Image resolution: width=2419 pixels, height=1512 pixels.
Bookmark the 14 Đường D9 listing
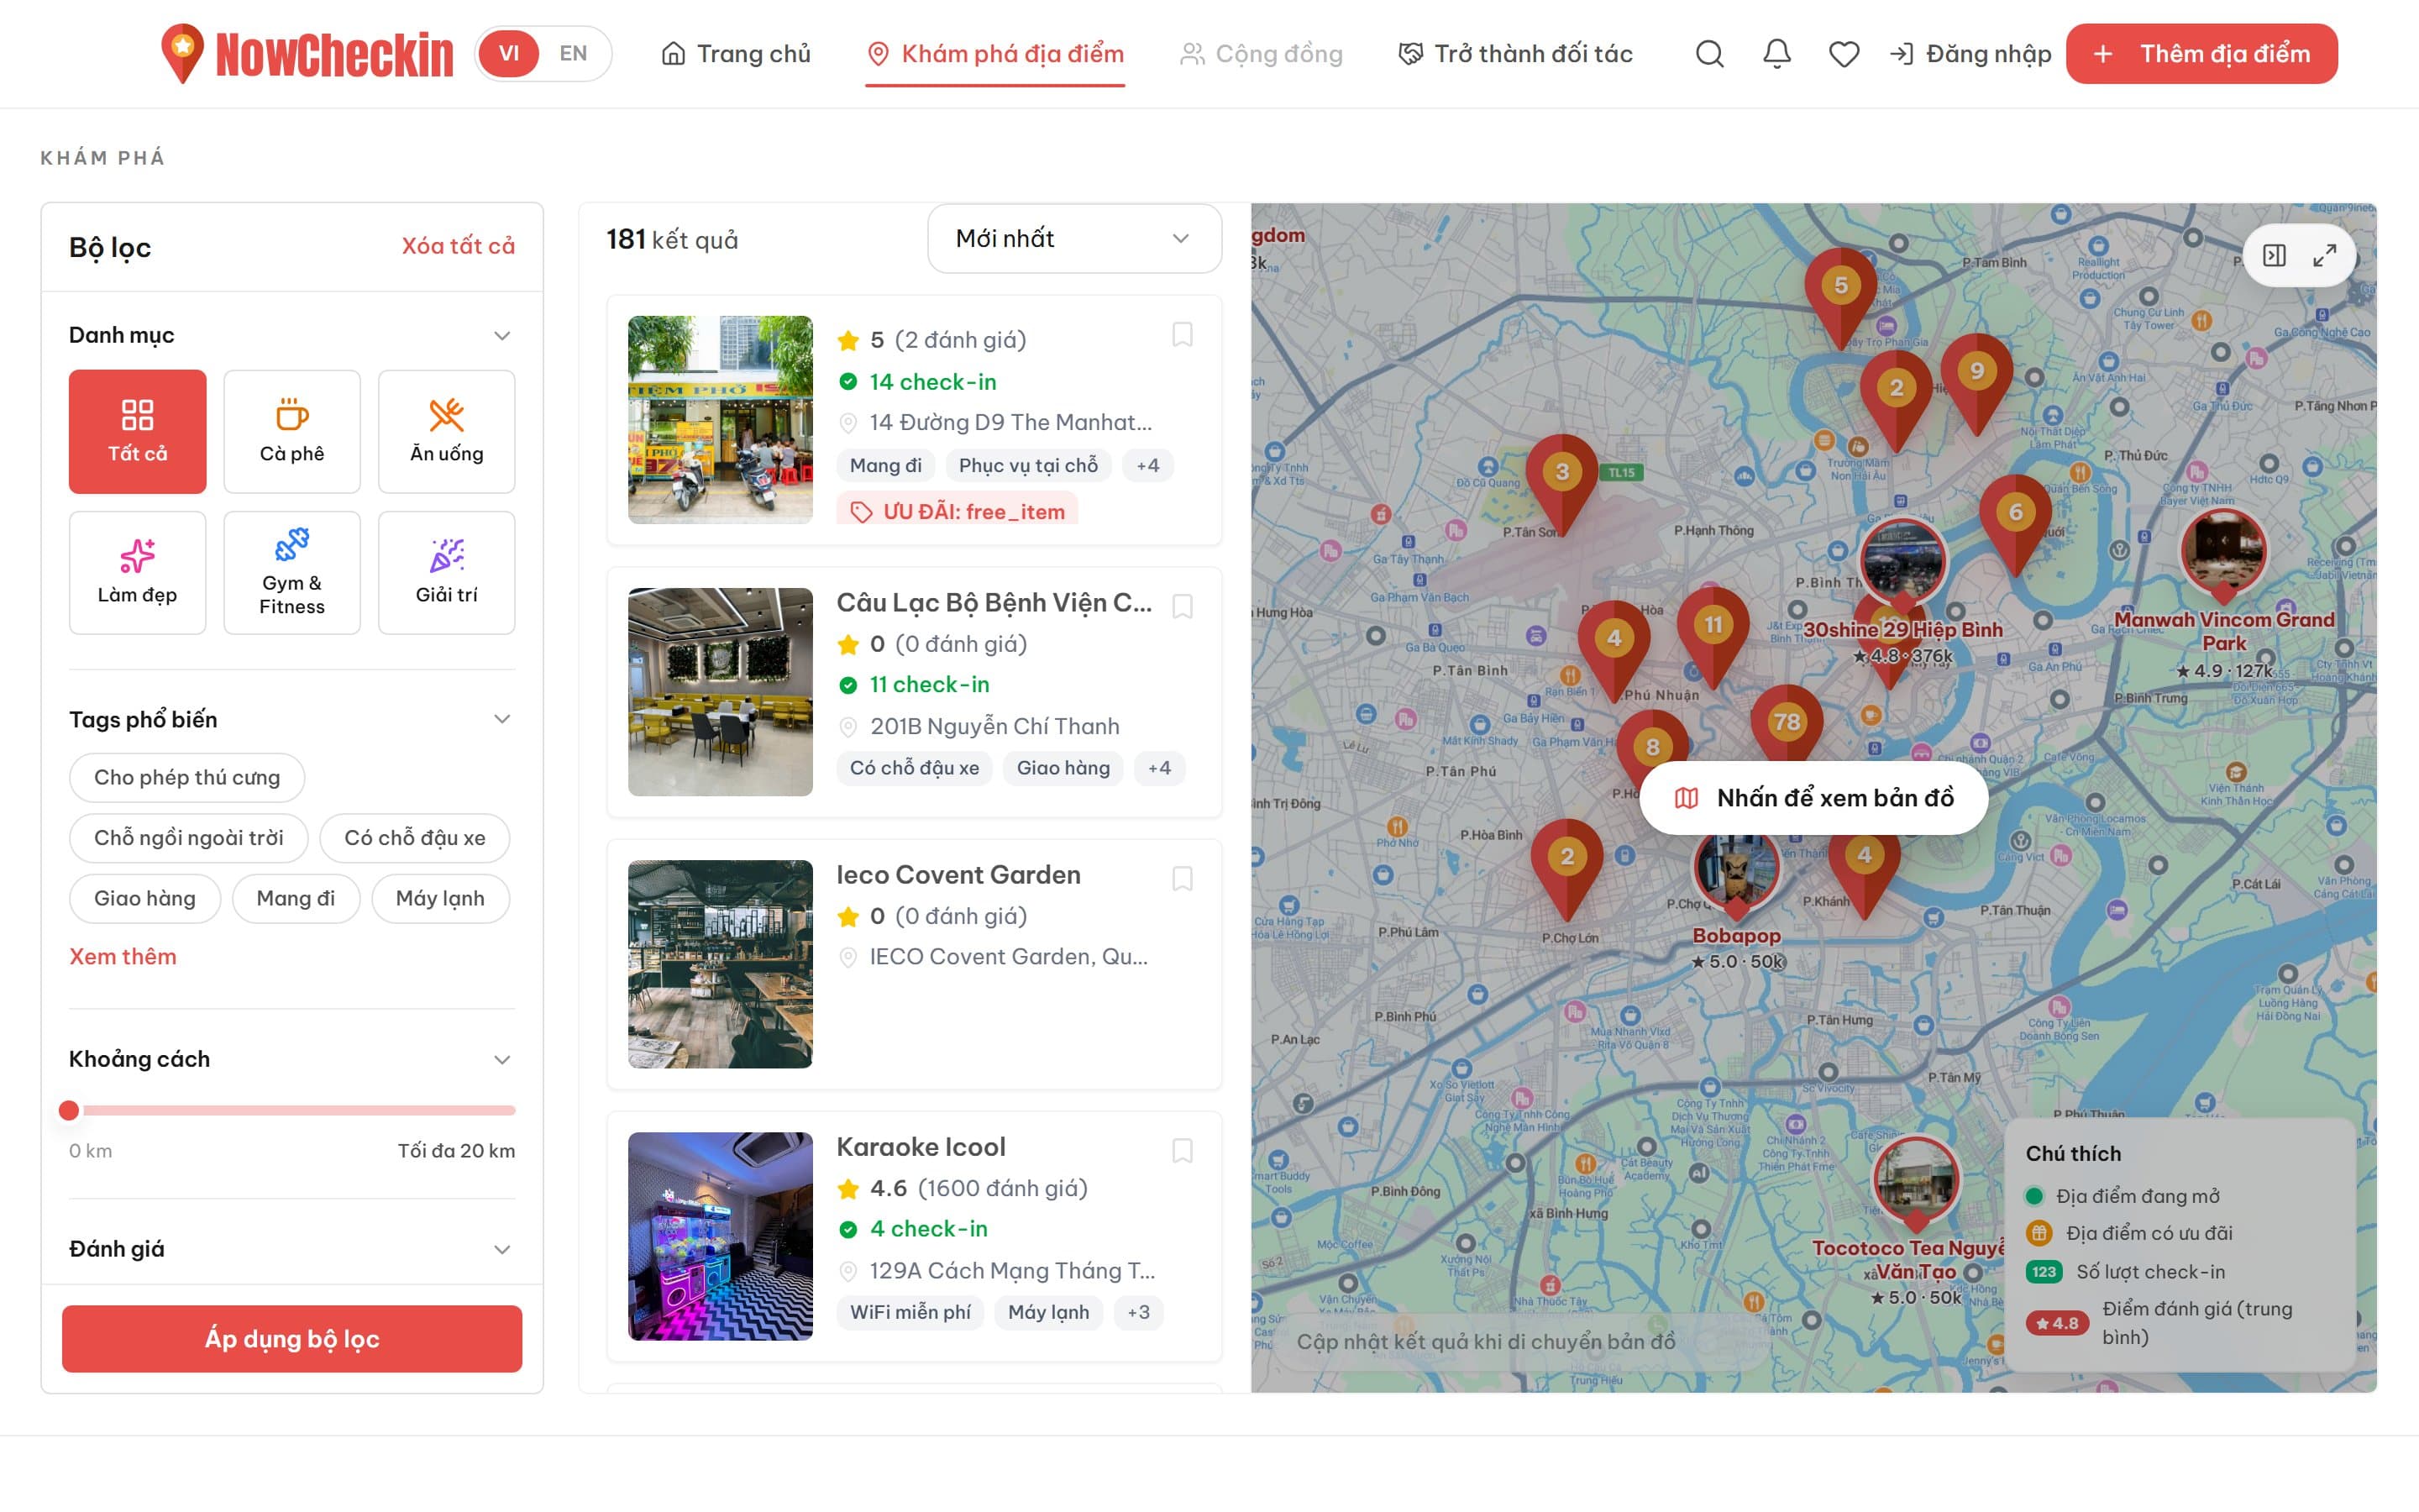(x=1182, y=335)
